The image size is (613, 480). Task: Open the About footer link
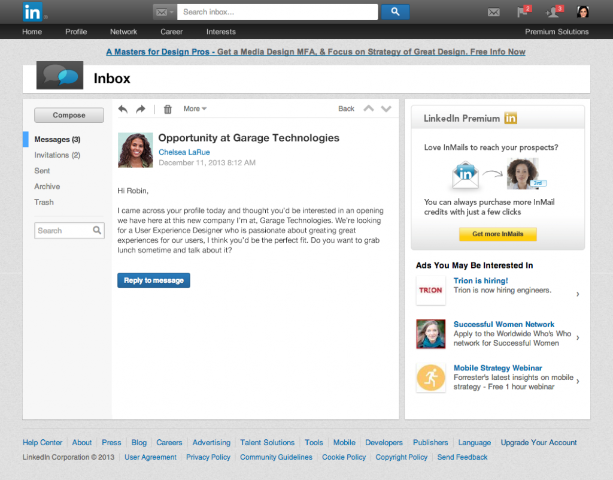(x=81, y=442)
